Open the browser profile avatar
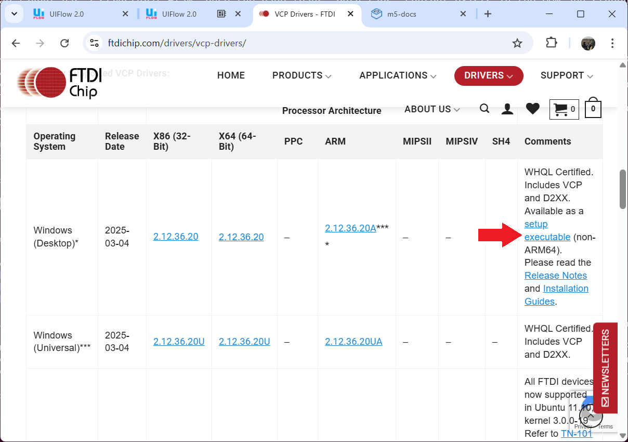 (x=588, y=43)
